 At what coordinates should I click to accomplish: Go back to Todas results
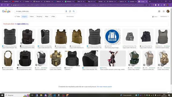17,17
